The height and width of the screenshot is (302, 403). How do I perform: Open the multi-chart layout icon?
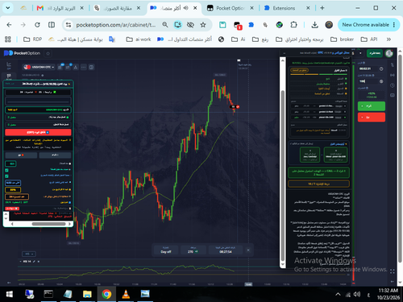tap(91, 67)
